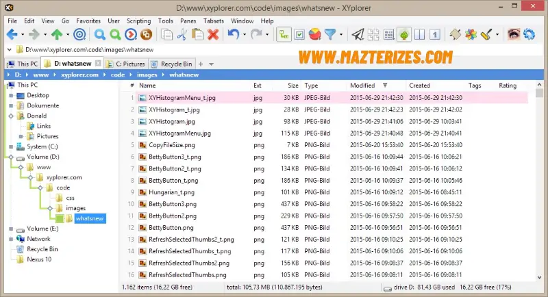This screenshot has width=548, height=297.
Task: Open Quick Search with green magnifier
Action: [x=115, y=34]
